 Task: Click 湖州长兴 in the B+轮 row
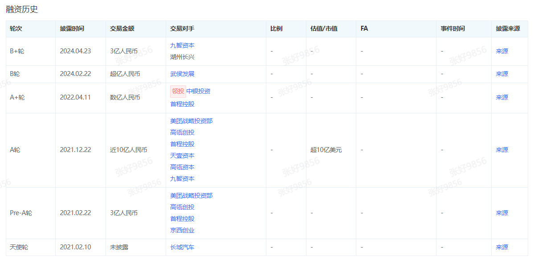[182, 57]
